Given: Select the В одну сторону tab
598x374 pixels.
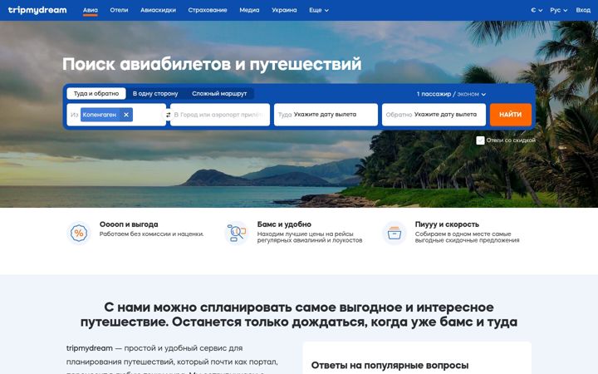Looking at the screenshot, I should (155, 93).
